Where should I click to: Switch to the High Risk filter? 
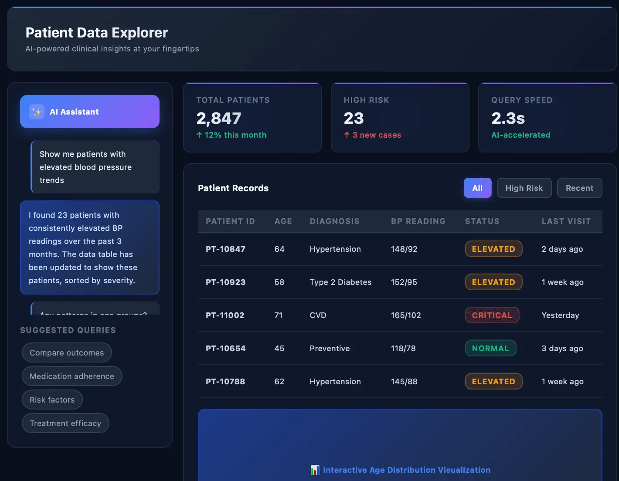pyautogui.click(x=524, y=188)
